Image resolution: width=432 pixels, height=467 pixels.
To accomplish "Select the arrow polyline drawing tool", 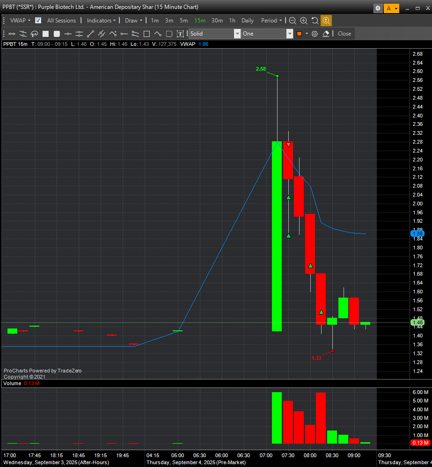I will [113, 34].
